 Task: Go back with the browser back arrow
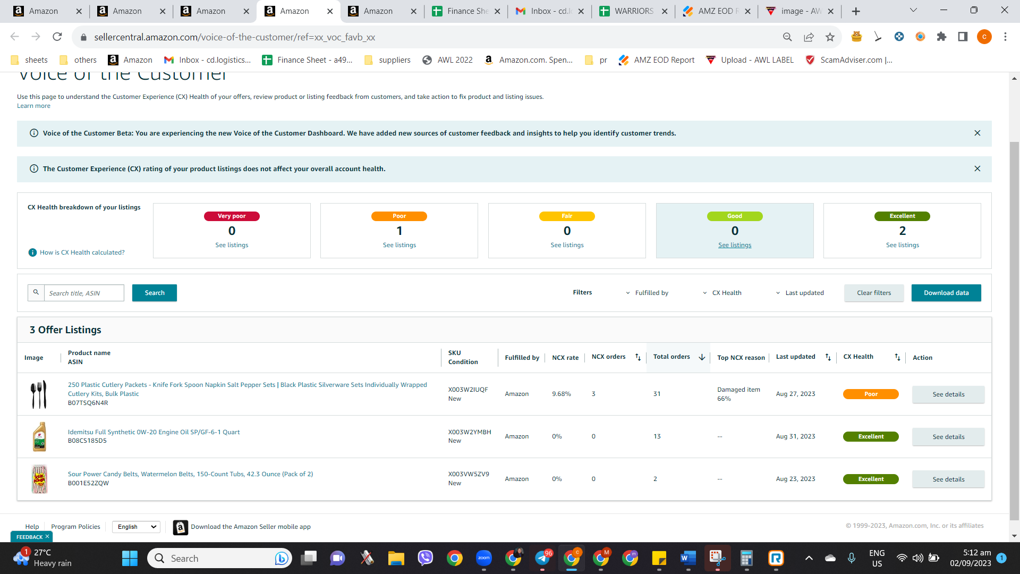click(x=14, y=37)
